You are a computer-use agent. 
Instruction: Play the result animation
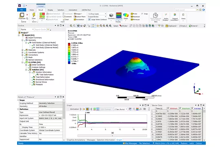84,109
